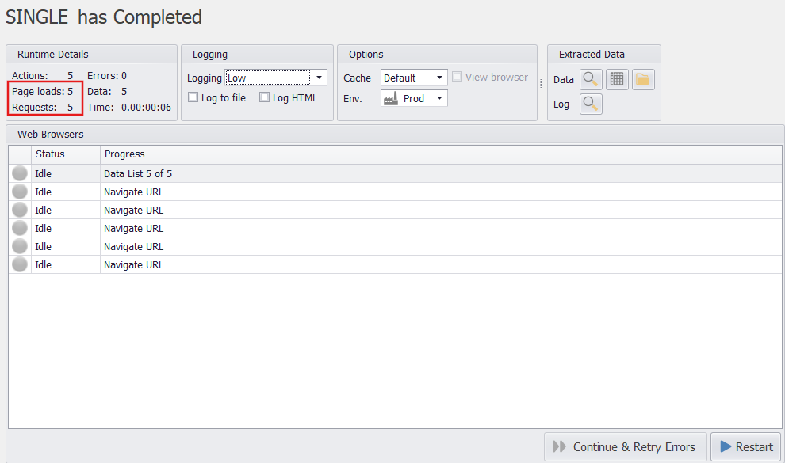
Task: Open the extracted data folder icon
Action: tap(643, 80)
